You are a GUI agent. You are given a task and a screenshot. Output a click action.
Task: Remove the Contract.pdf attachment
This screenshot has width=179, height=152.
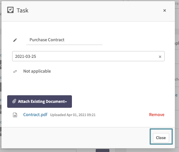[x=157, y=115]
